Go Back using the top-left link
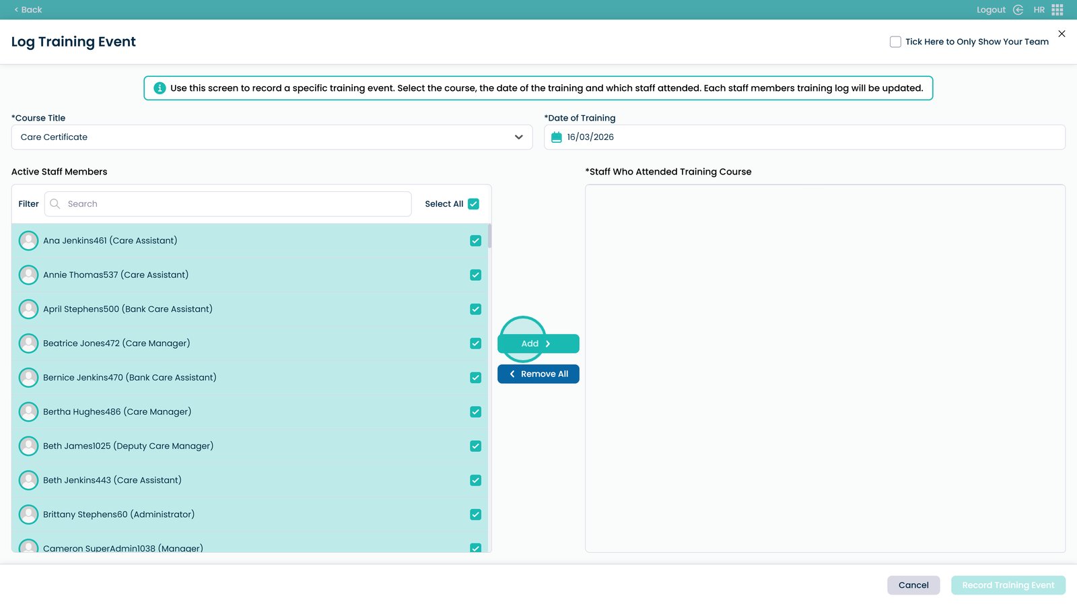 click(28, 9)
